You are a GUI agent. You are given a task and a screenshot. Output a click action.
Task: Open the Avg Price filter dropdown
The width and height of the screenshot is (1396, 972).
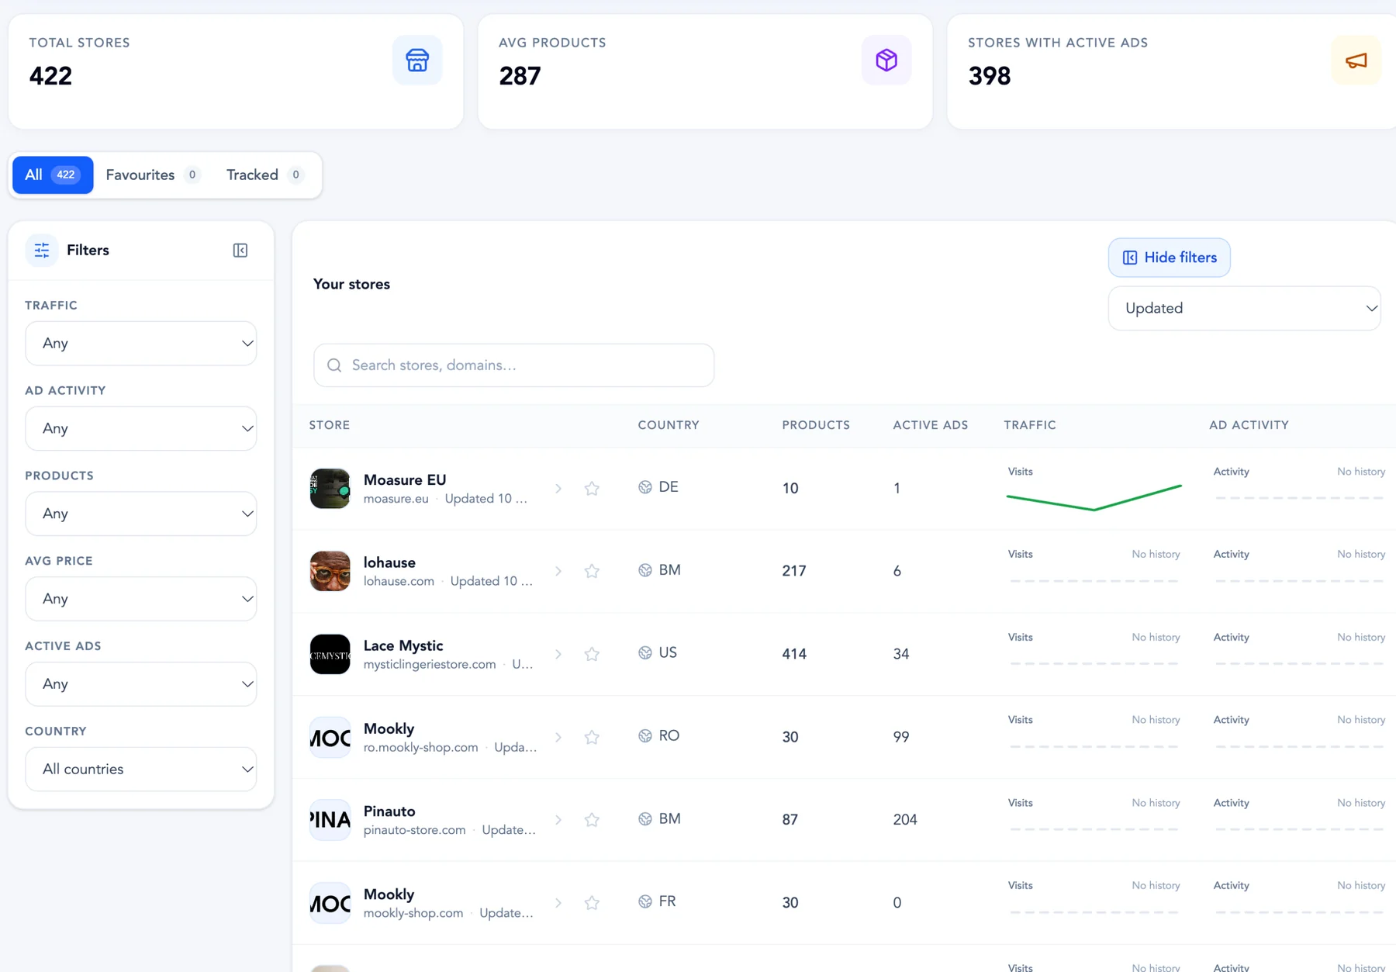(x=141, y=599)
